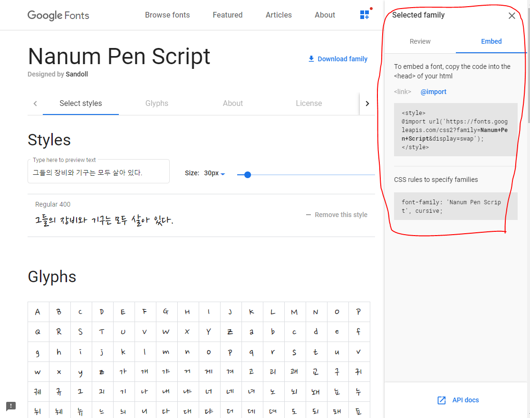Open the License tab
The height and width of the screenshot is (418, 530).
309,104
